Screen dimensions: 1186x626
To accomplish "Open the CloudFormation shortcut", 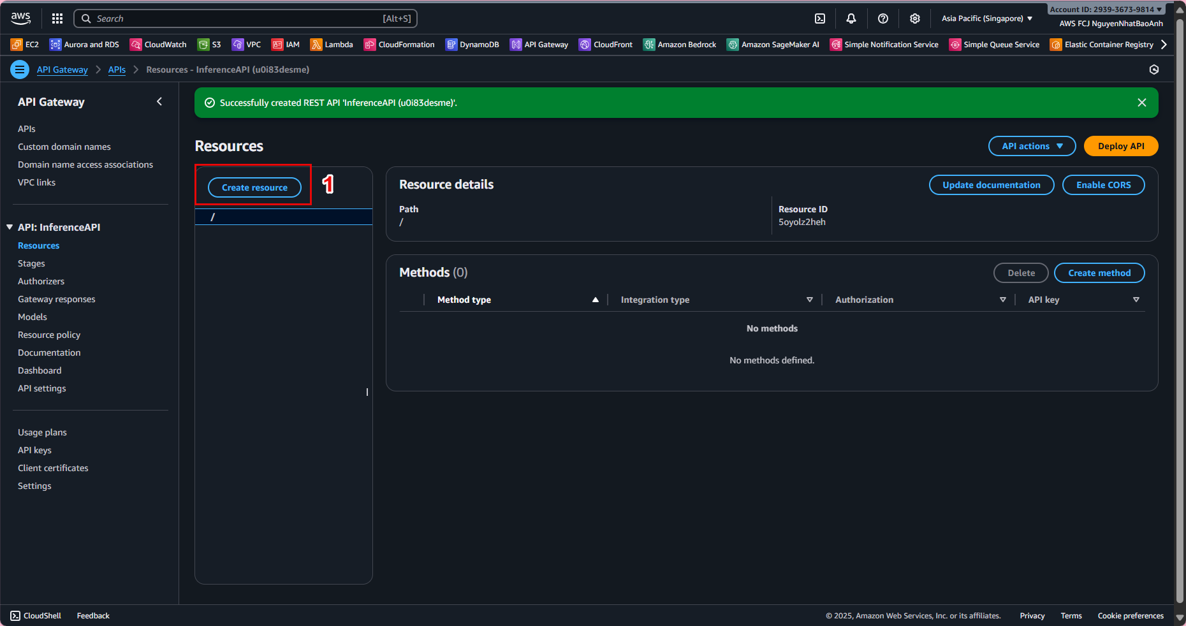I will tap(399, 45).
